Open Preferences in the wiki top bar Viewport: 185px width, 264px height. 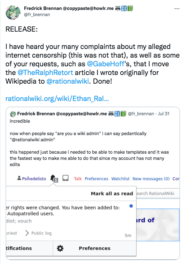(x=97, y=179)
